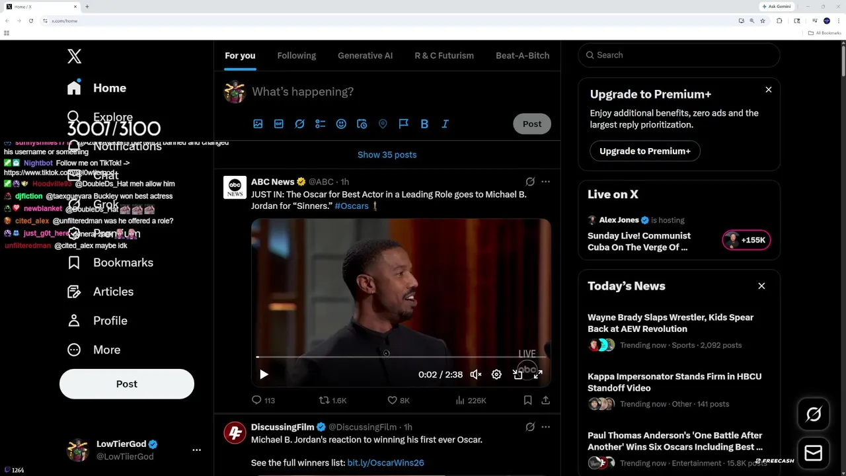Image resolution: width=846 pixels, height=476 pixels.
Task: Click the large sidebar Post button
Action: pyautogui.click(x=127, y=384)
